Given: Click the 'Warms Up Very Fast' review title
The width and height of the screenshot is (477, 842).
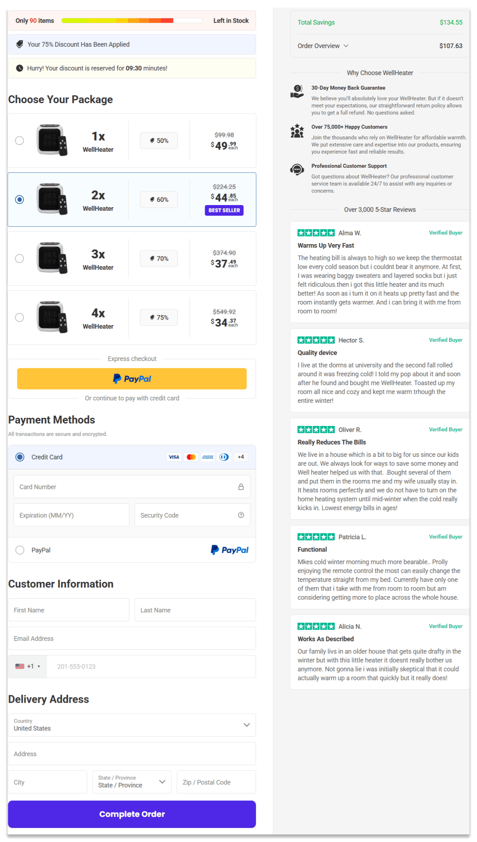Looking at the screenshot, I should (326, 245).
